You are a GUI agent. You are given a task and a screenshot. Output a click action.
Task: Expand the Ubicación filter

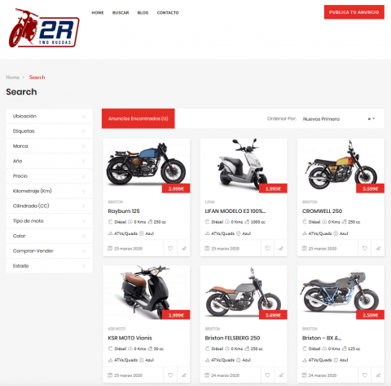point(50,116)
